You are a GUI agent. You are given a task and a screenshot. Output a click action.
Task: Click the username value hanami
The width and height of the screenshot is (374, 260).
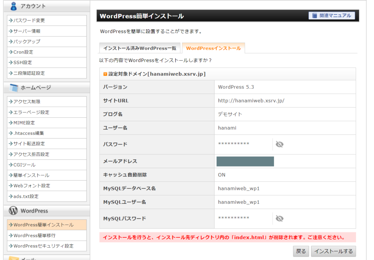(x=227, y=128)
